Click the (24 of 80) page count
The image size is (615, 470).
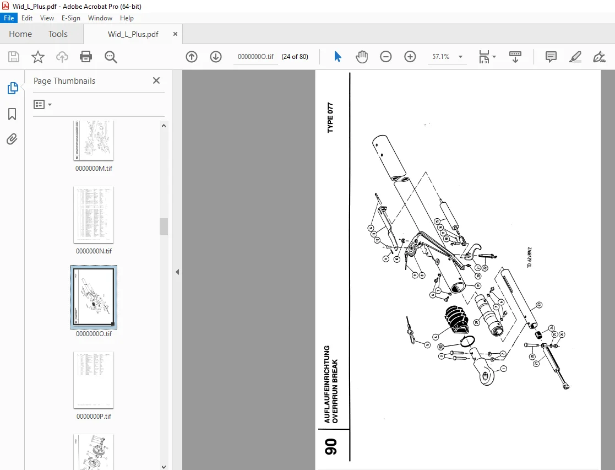[x=295, y=57]
